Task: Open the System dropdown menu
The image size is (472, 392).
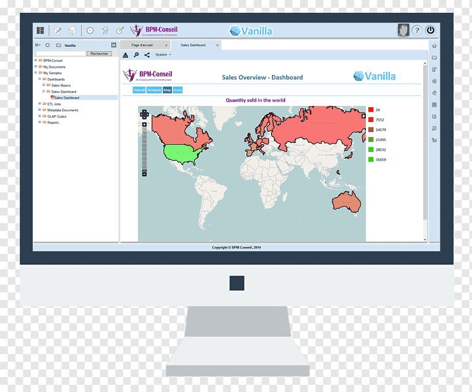Action: [x=163, y=55]
